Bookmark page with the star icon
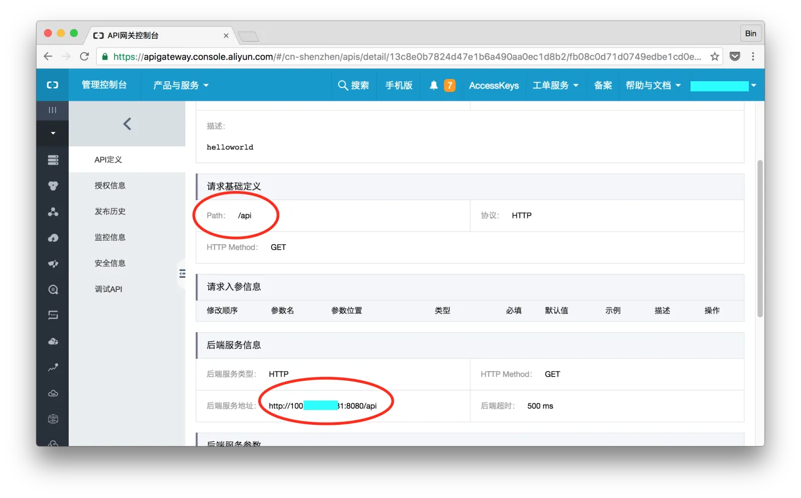Screen dimensions: 801x498 click(x=715, y=56)
